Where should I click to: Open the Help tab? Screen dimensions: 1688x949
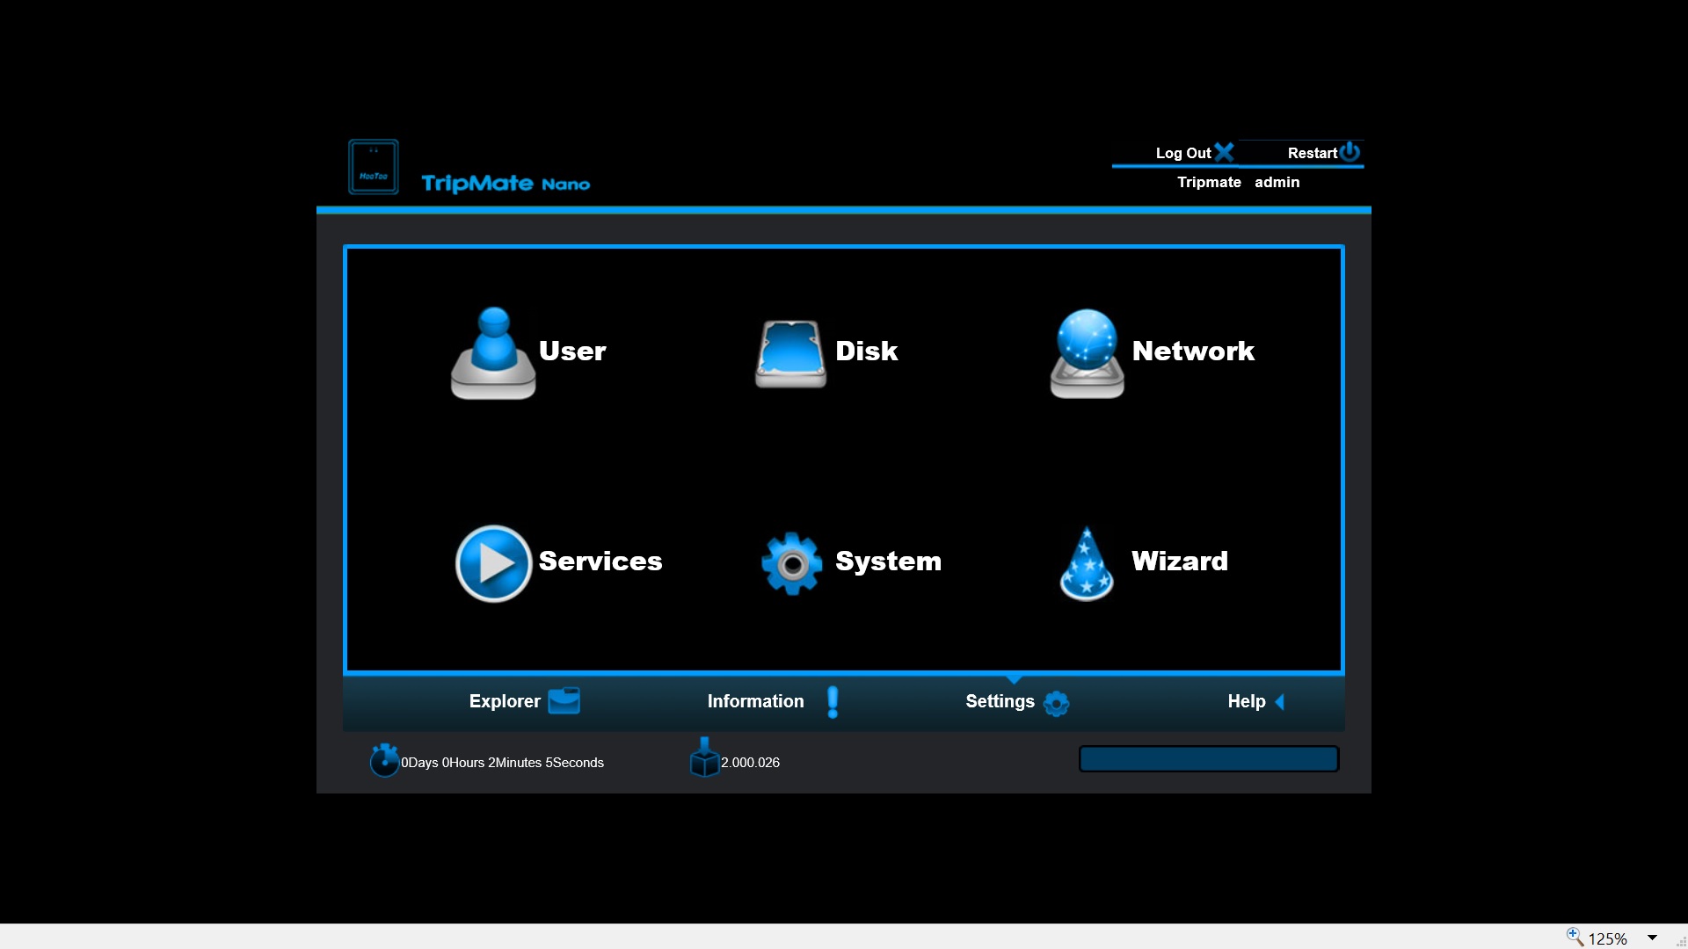(1246, 701)
